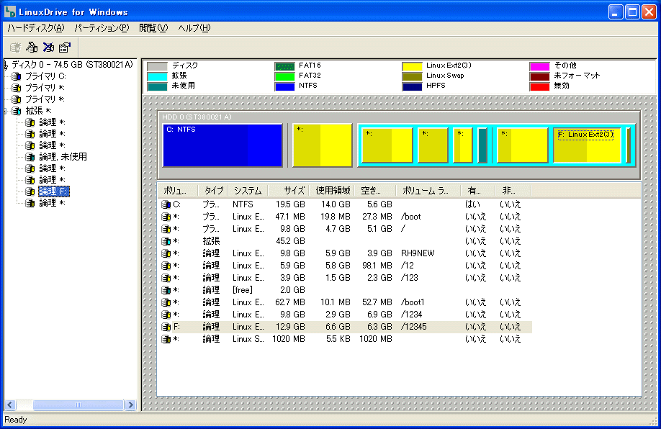Select the 論理 F: tree item
Image resolution: width=661 pixels, height=429 pixels.
pyautogui.click(x=53, y=191)
